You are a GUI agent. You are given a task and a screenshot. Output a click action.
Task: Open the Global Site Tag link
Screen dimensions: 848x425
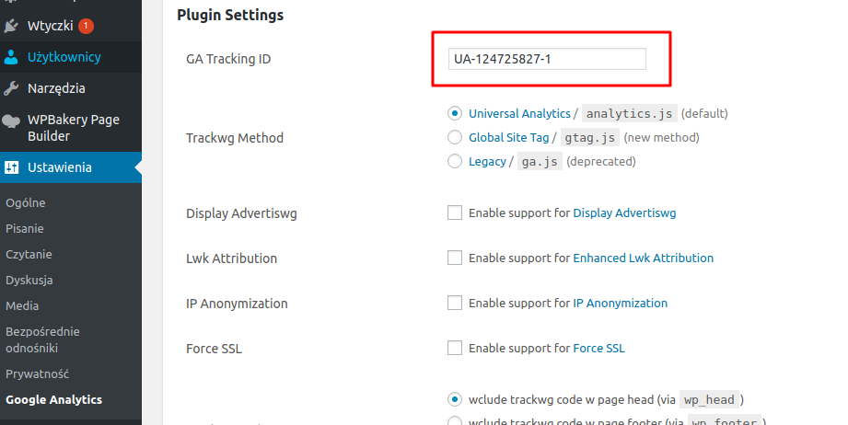click(x=508, y=137)
